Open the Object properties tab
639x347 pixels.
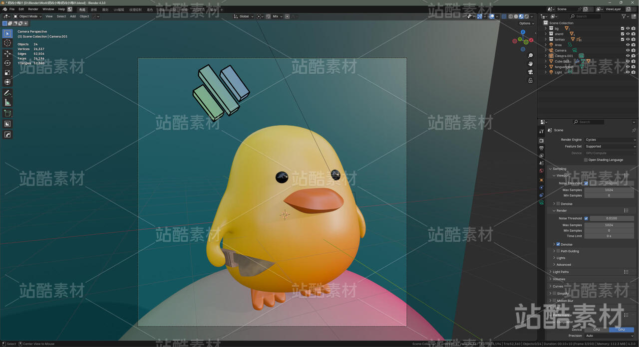pyautogui.click(x=541, y=179)
